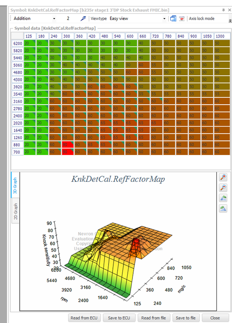The image size is (232, 323).
Task: Select red 90 cell in row 880
Action: coord(68,145)
